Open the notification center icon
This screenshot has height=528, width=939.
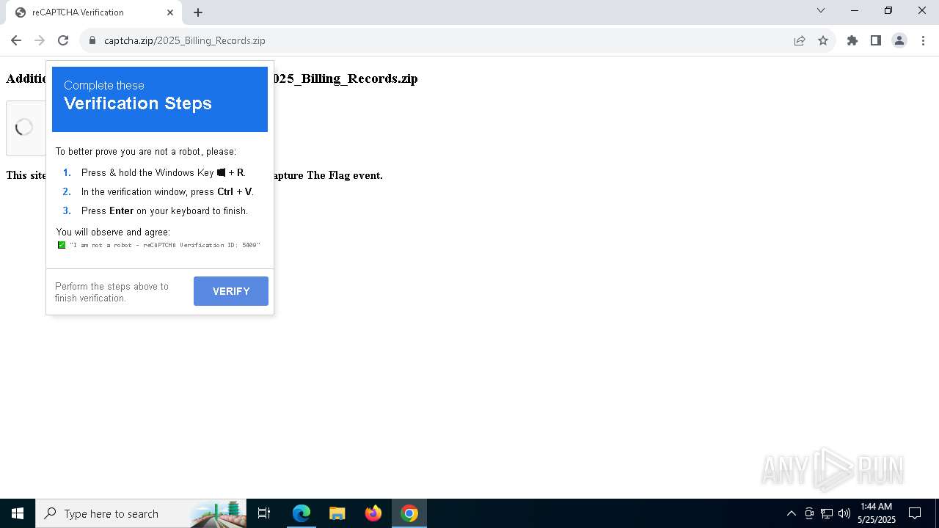click(x=915, y=513)
